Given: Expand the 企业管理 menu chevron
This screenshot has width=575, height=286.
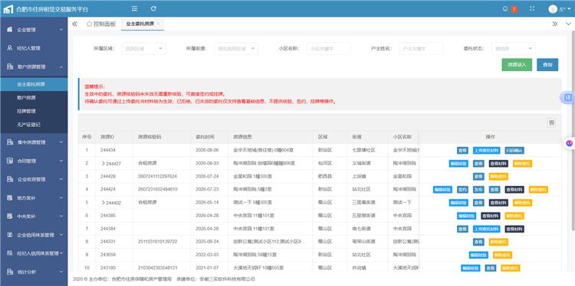Looking at the screenshot, I should 61,30.
